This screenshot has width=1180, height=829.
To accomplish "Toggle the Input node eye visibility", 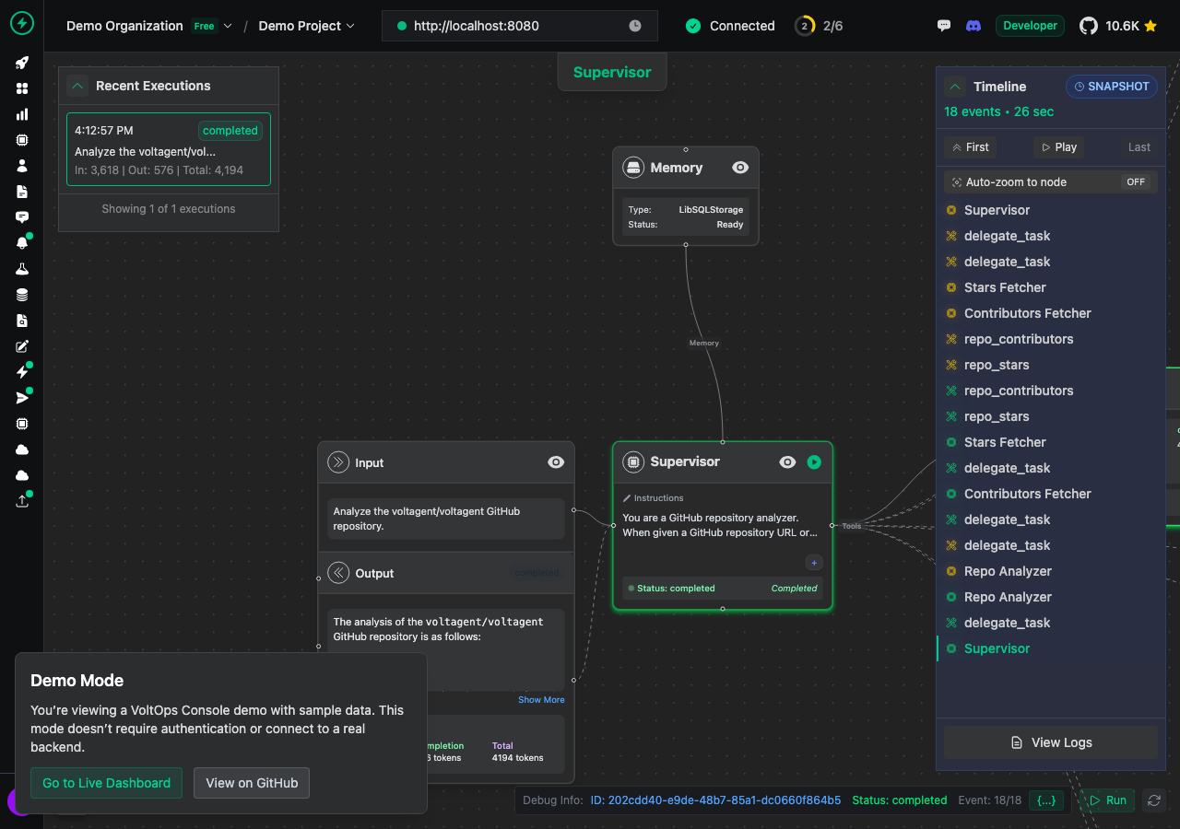I will 556,462.
